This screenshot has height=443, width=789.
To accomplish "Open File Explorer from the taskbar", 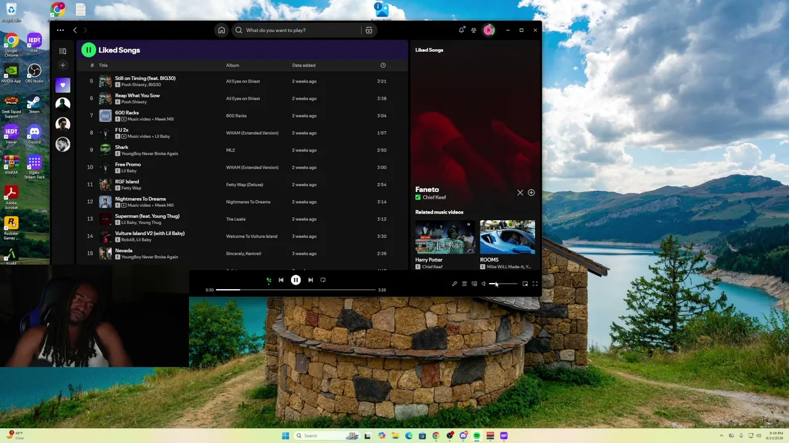I will pos(395,436).
